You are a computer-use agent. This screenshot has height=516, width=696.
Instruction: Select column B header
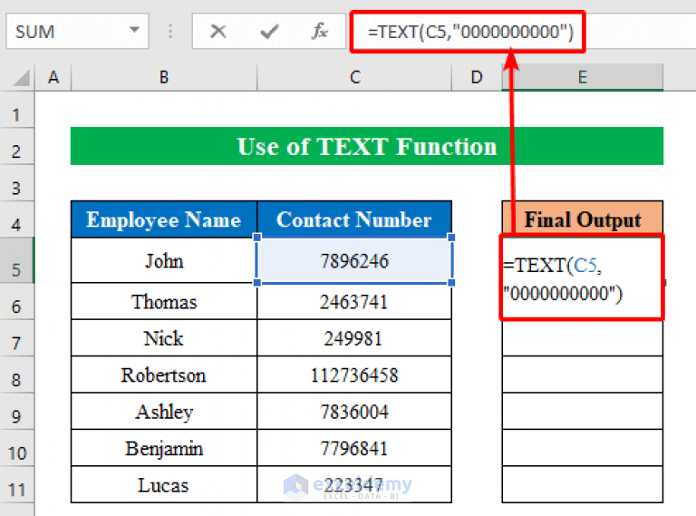click(164, 77)
